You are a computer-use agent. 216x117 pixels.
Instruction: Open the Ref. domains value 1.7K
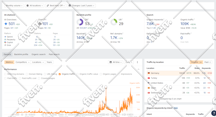point(114,38)
